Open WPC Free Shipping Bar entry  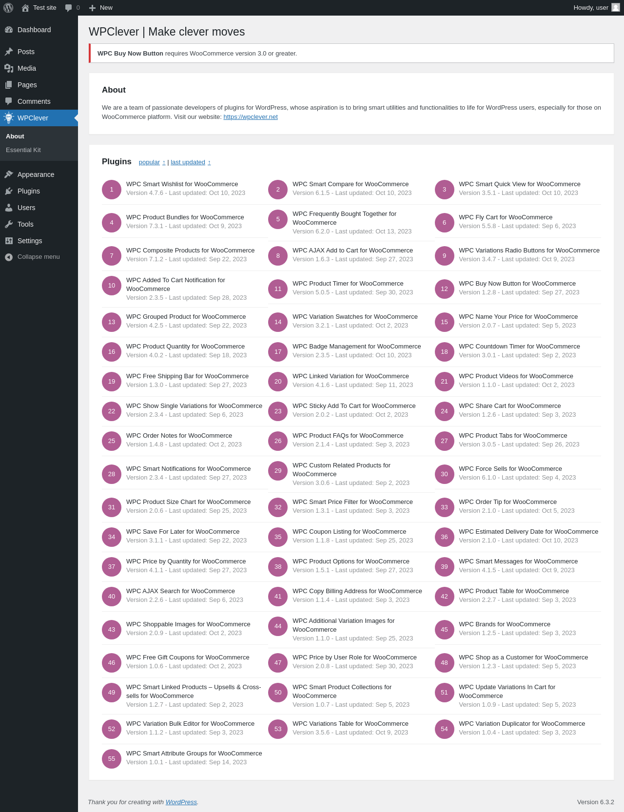pos(188,376)
